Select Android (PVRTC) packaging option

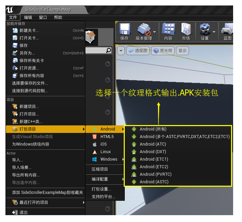tap(178, 174)
